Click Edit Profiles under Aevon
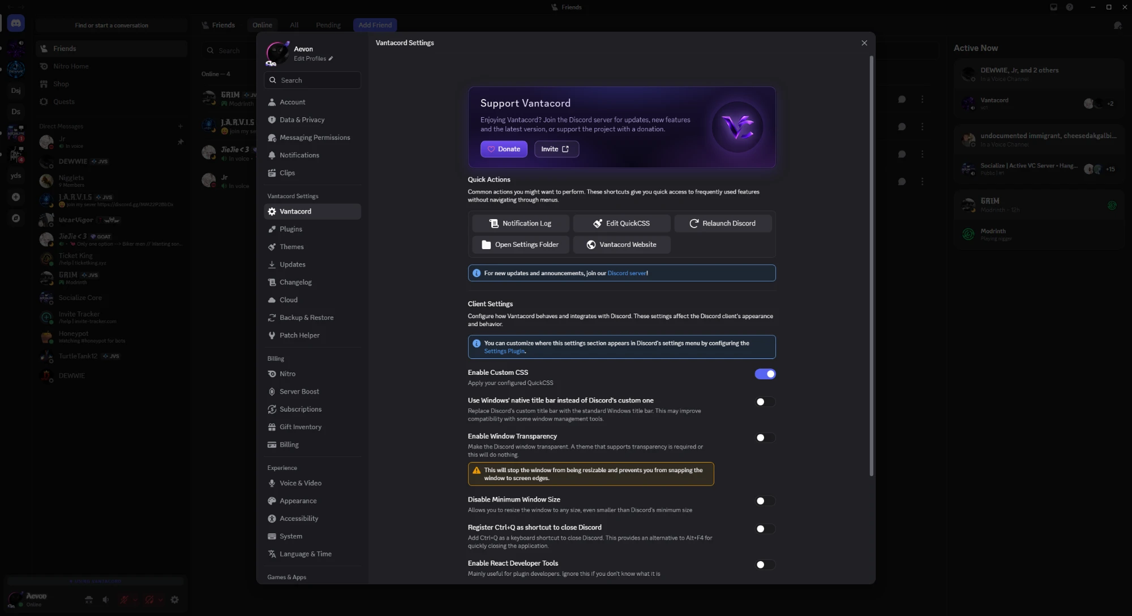The width and height of the screenshot is (1132, 616). (313, 58)
